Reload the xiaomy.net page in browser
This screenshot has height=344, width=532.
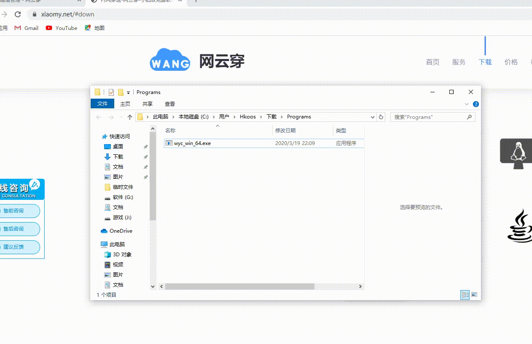click(x=18, y=14)
